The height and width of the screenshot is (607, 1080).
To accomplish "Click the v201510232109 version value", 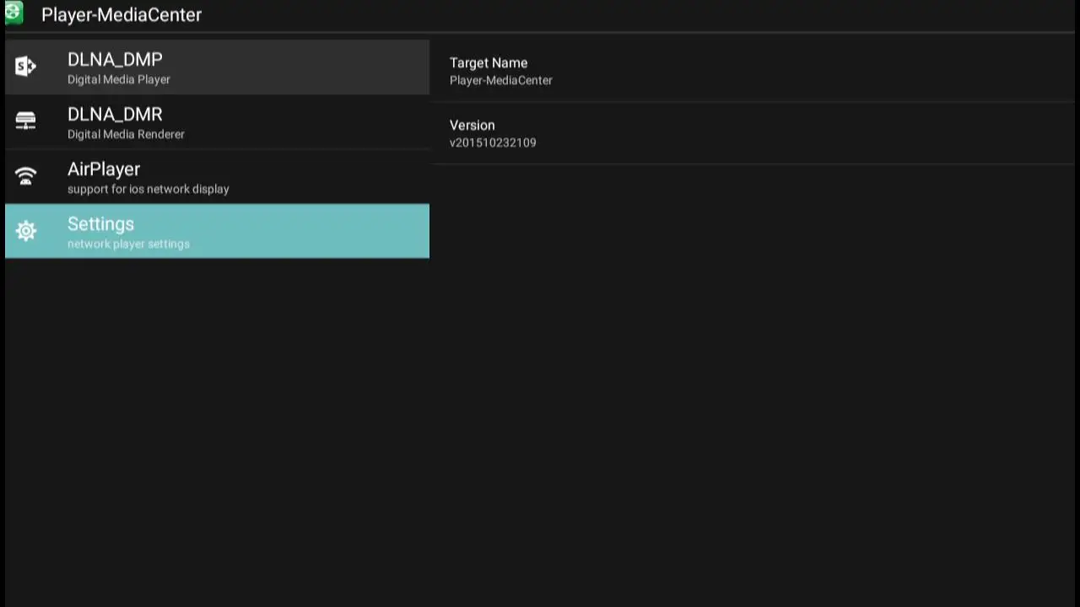I will pyautogui.click(x=493, y=142).
